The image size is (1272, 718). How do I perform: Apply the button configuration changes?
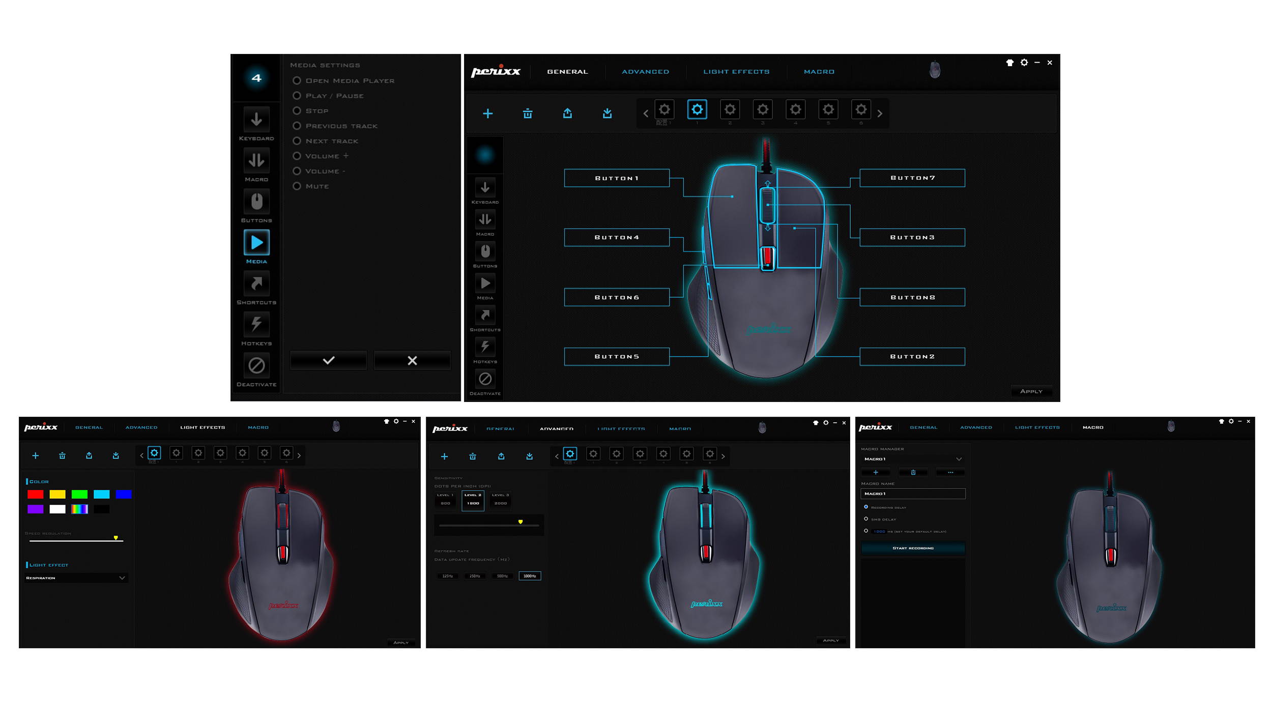tap(1031, 391)
